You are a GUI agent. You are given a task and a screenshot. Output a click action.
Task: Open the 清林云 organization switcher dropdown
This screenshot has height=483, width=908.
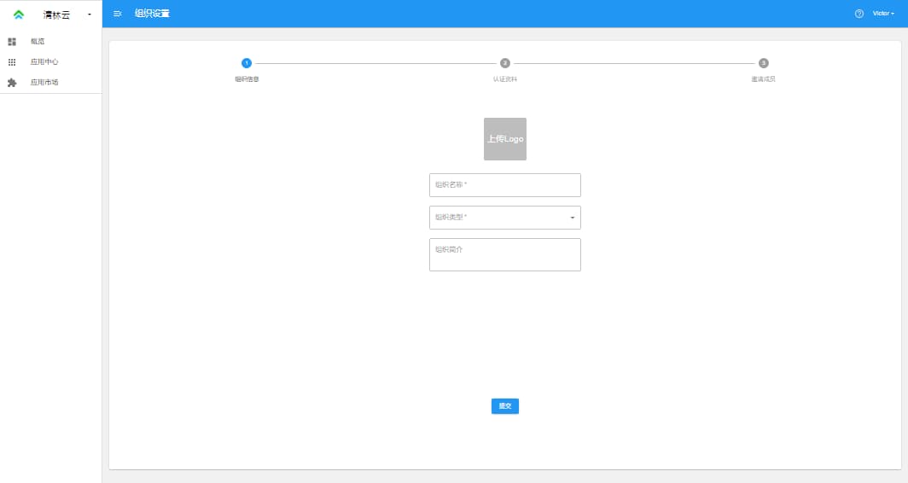click(89, 15)
